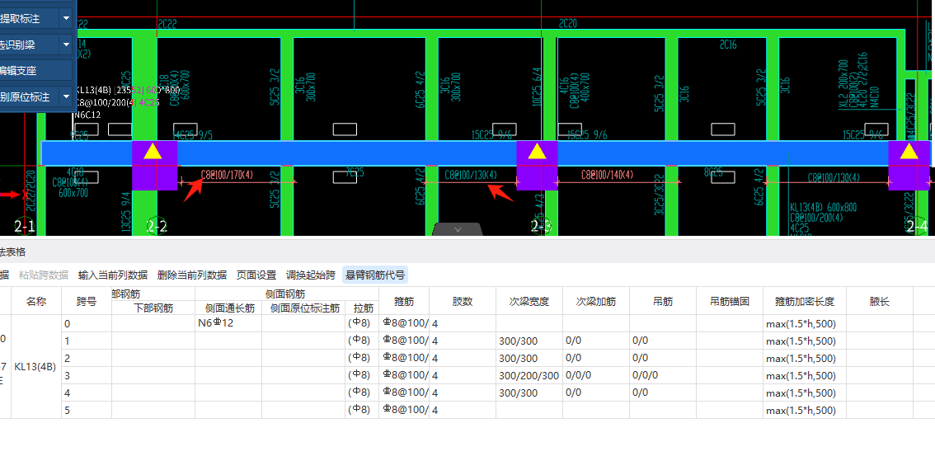Click the 2-2 axis label
This screenshot has width=935, height=456.
coord(157,226)
